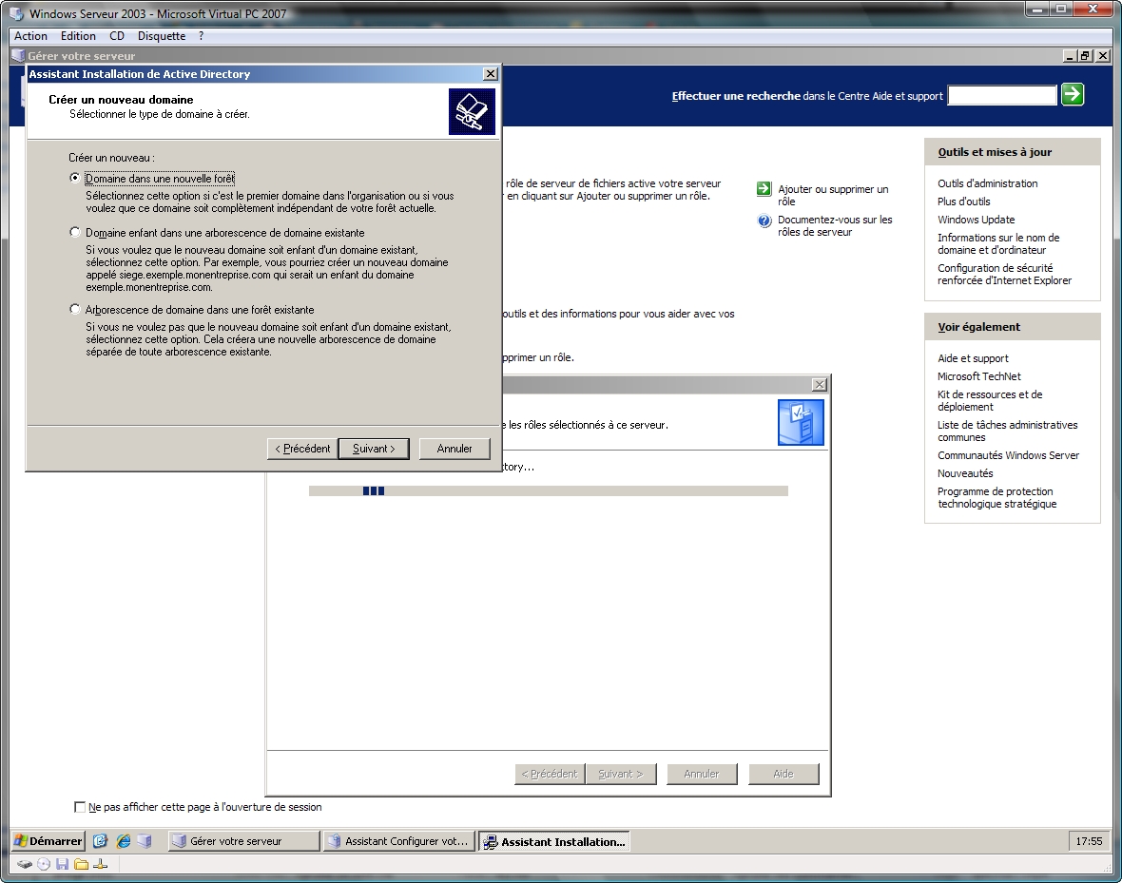Click the Nouveautés link
Image resolution: width=1122 pixels, height=883 pixels.
click(x=965, y=473)
